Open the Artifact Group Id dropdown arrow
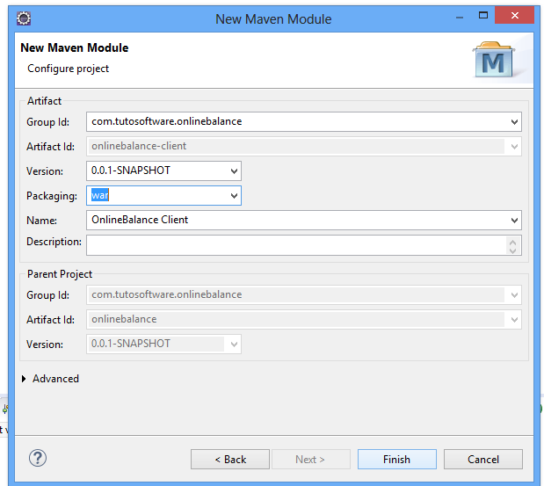The height and width of the screenshot is (486, 544). click(x=514, y=122)
